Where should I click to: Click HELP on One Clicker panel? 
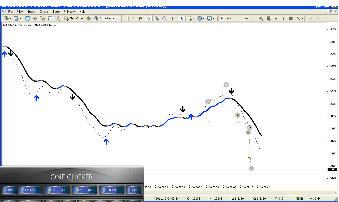click(x=112, y=190)
